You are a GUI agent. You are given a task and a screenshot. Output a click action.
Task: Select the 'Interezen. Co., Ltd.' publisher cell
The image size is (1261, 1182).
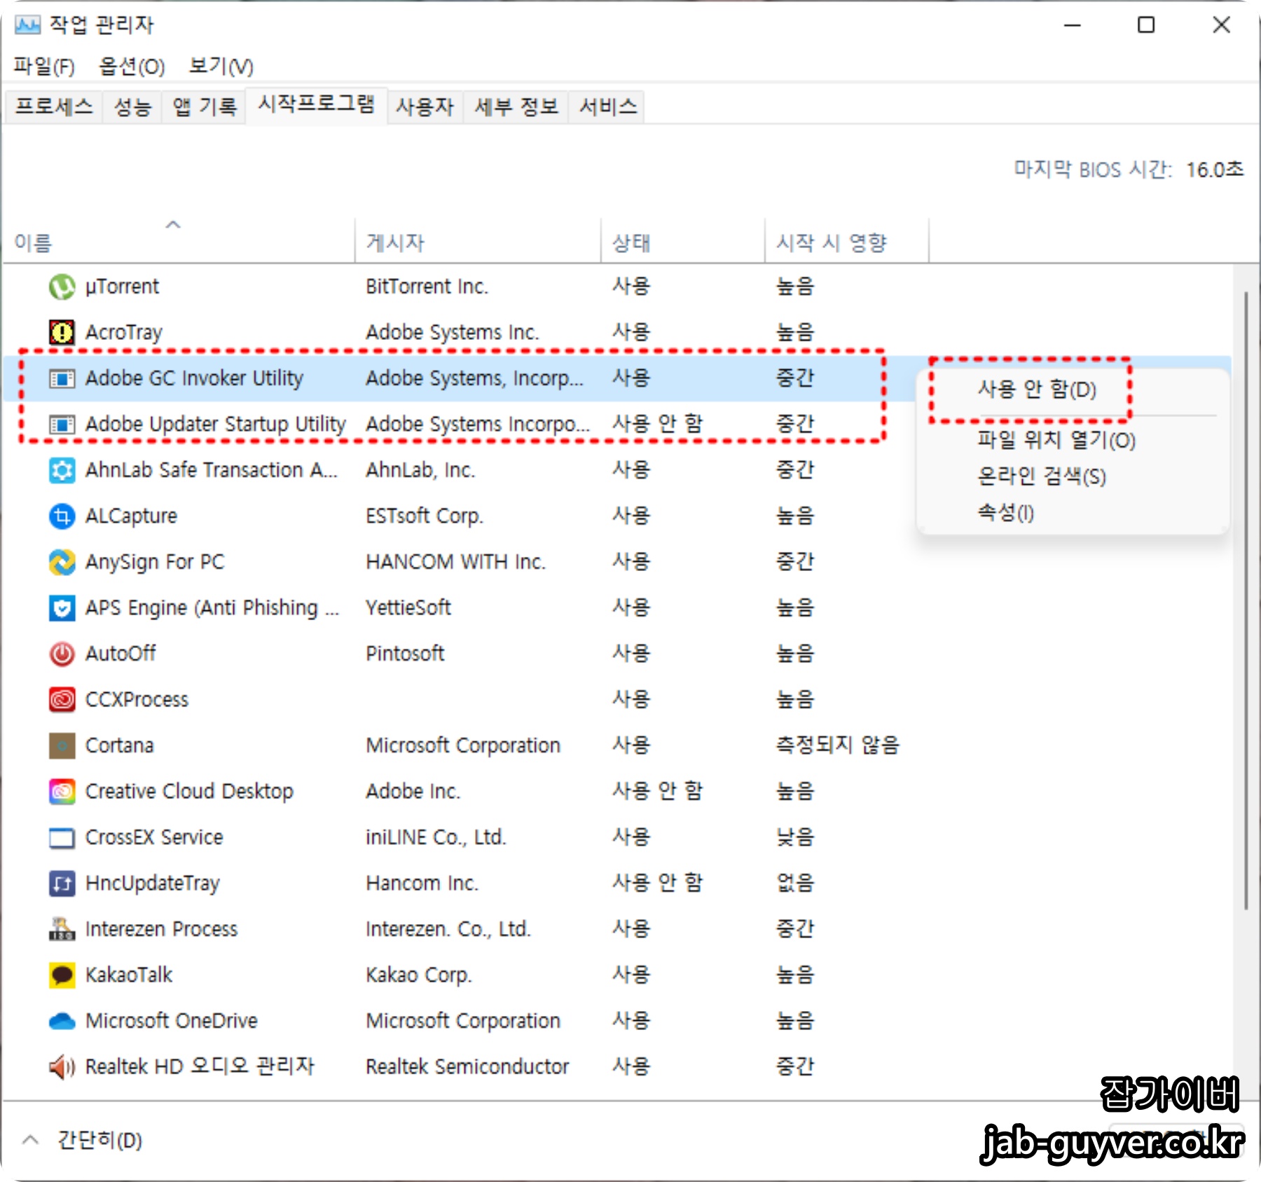pos(448,929)
